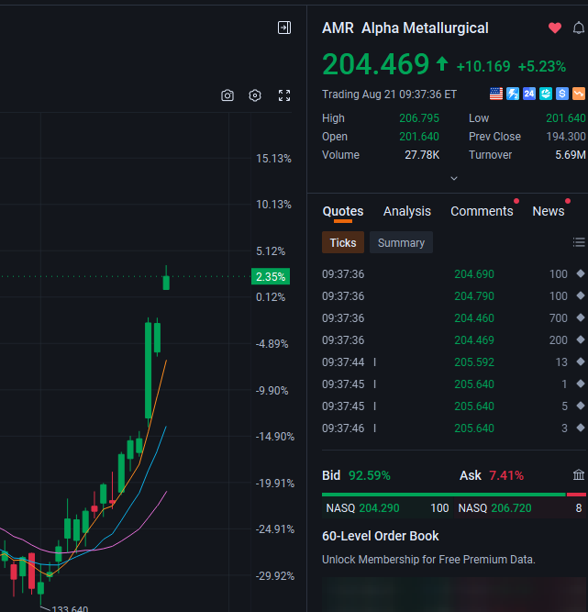Expand more quote details with the chevron
Viewport: 588px width, 612px height.
pos(454,178)
